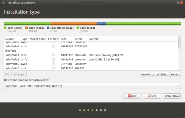Image resolution: width=185 pixels, height=118 pixels.
Task: Open boot loader device dropdown
Action: click(x=92, y=86)
